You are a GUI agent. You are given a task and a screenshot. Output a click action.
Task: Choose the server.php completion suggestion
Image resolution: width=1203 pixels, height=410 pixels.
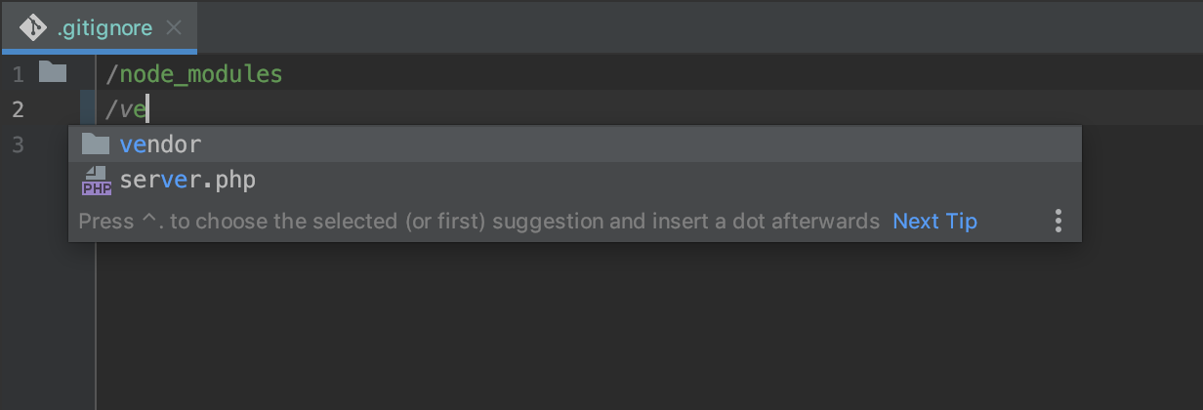click(575, 181)
